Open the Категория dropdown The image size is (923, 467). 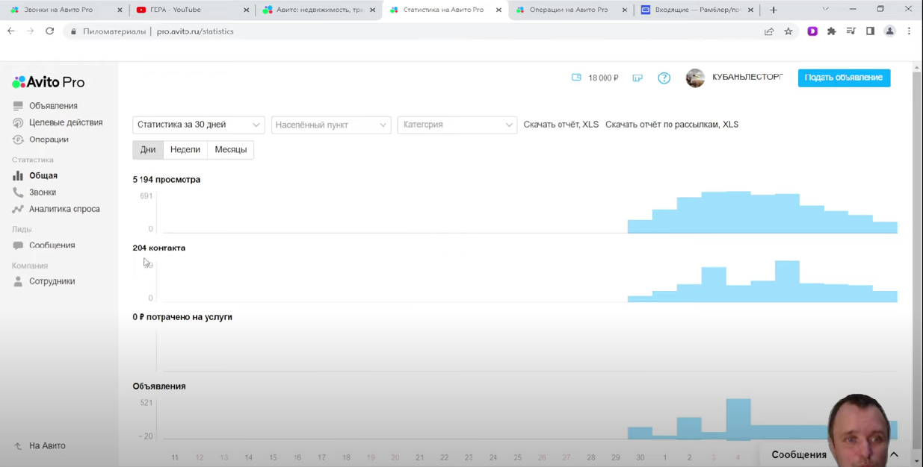(457, 125)
